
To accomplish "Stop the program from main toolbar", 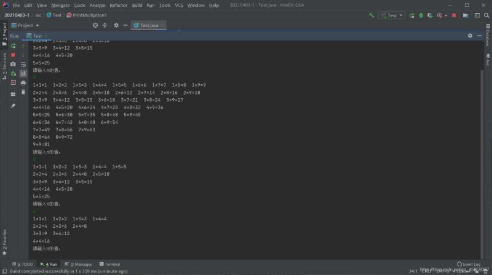I will [x=454, y=15].
